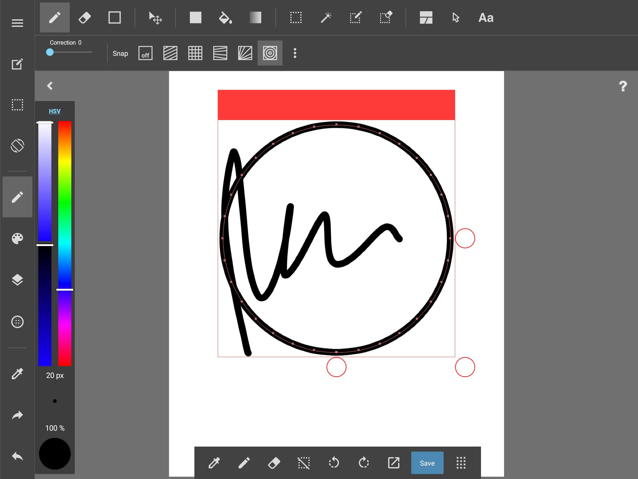Screen dimensions: 638x479
Task: Turn snap off
Action: 145,53
